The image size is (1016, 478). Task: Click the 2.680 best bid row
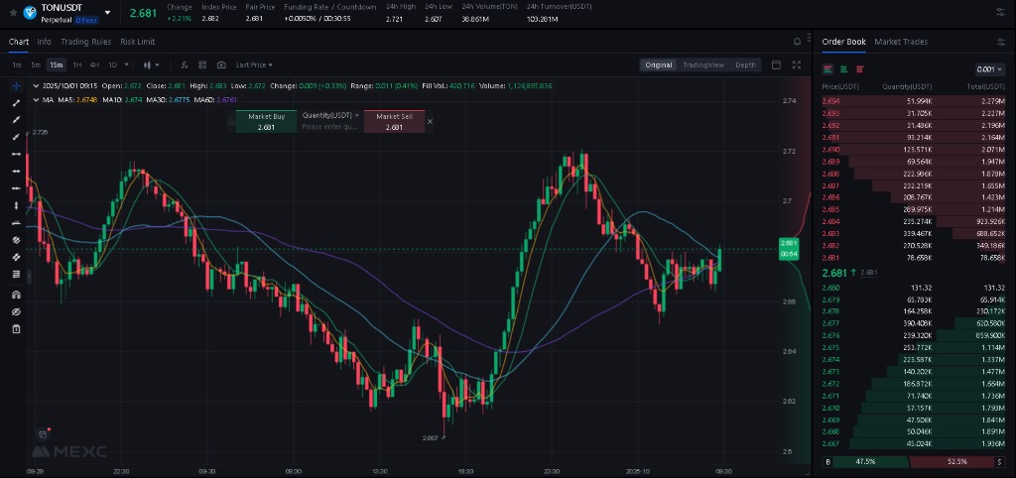914,288
